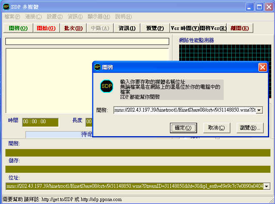
Task: Open the 顯示器(M) menu
Action: click(99, 17)
